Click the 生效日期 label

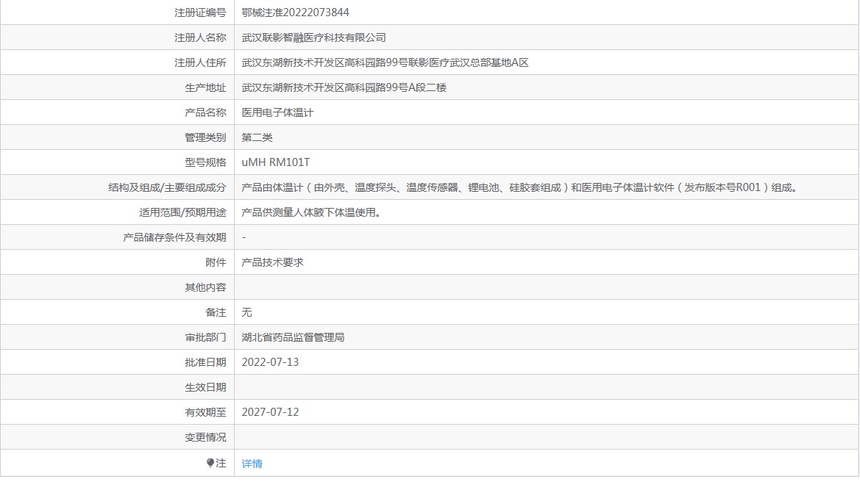click(x=205, y=387)
